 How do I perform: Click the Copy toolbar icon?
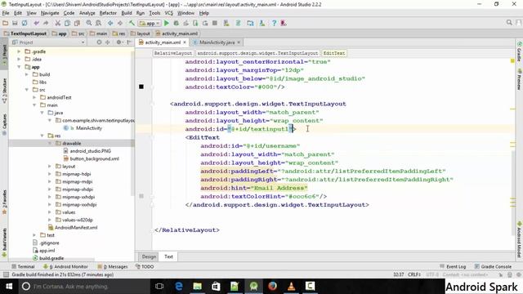67,23
